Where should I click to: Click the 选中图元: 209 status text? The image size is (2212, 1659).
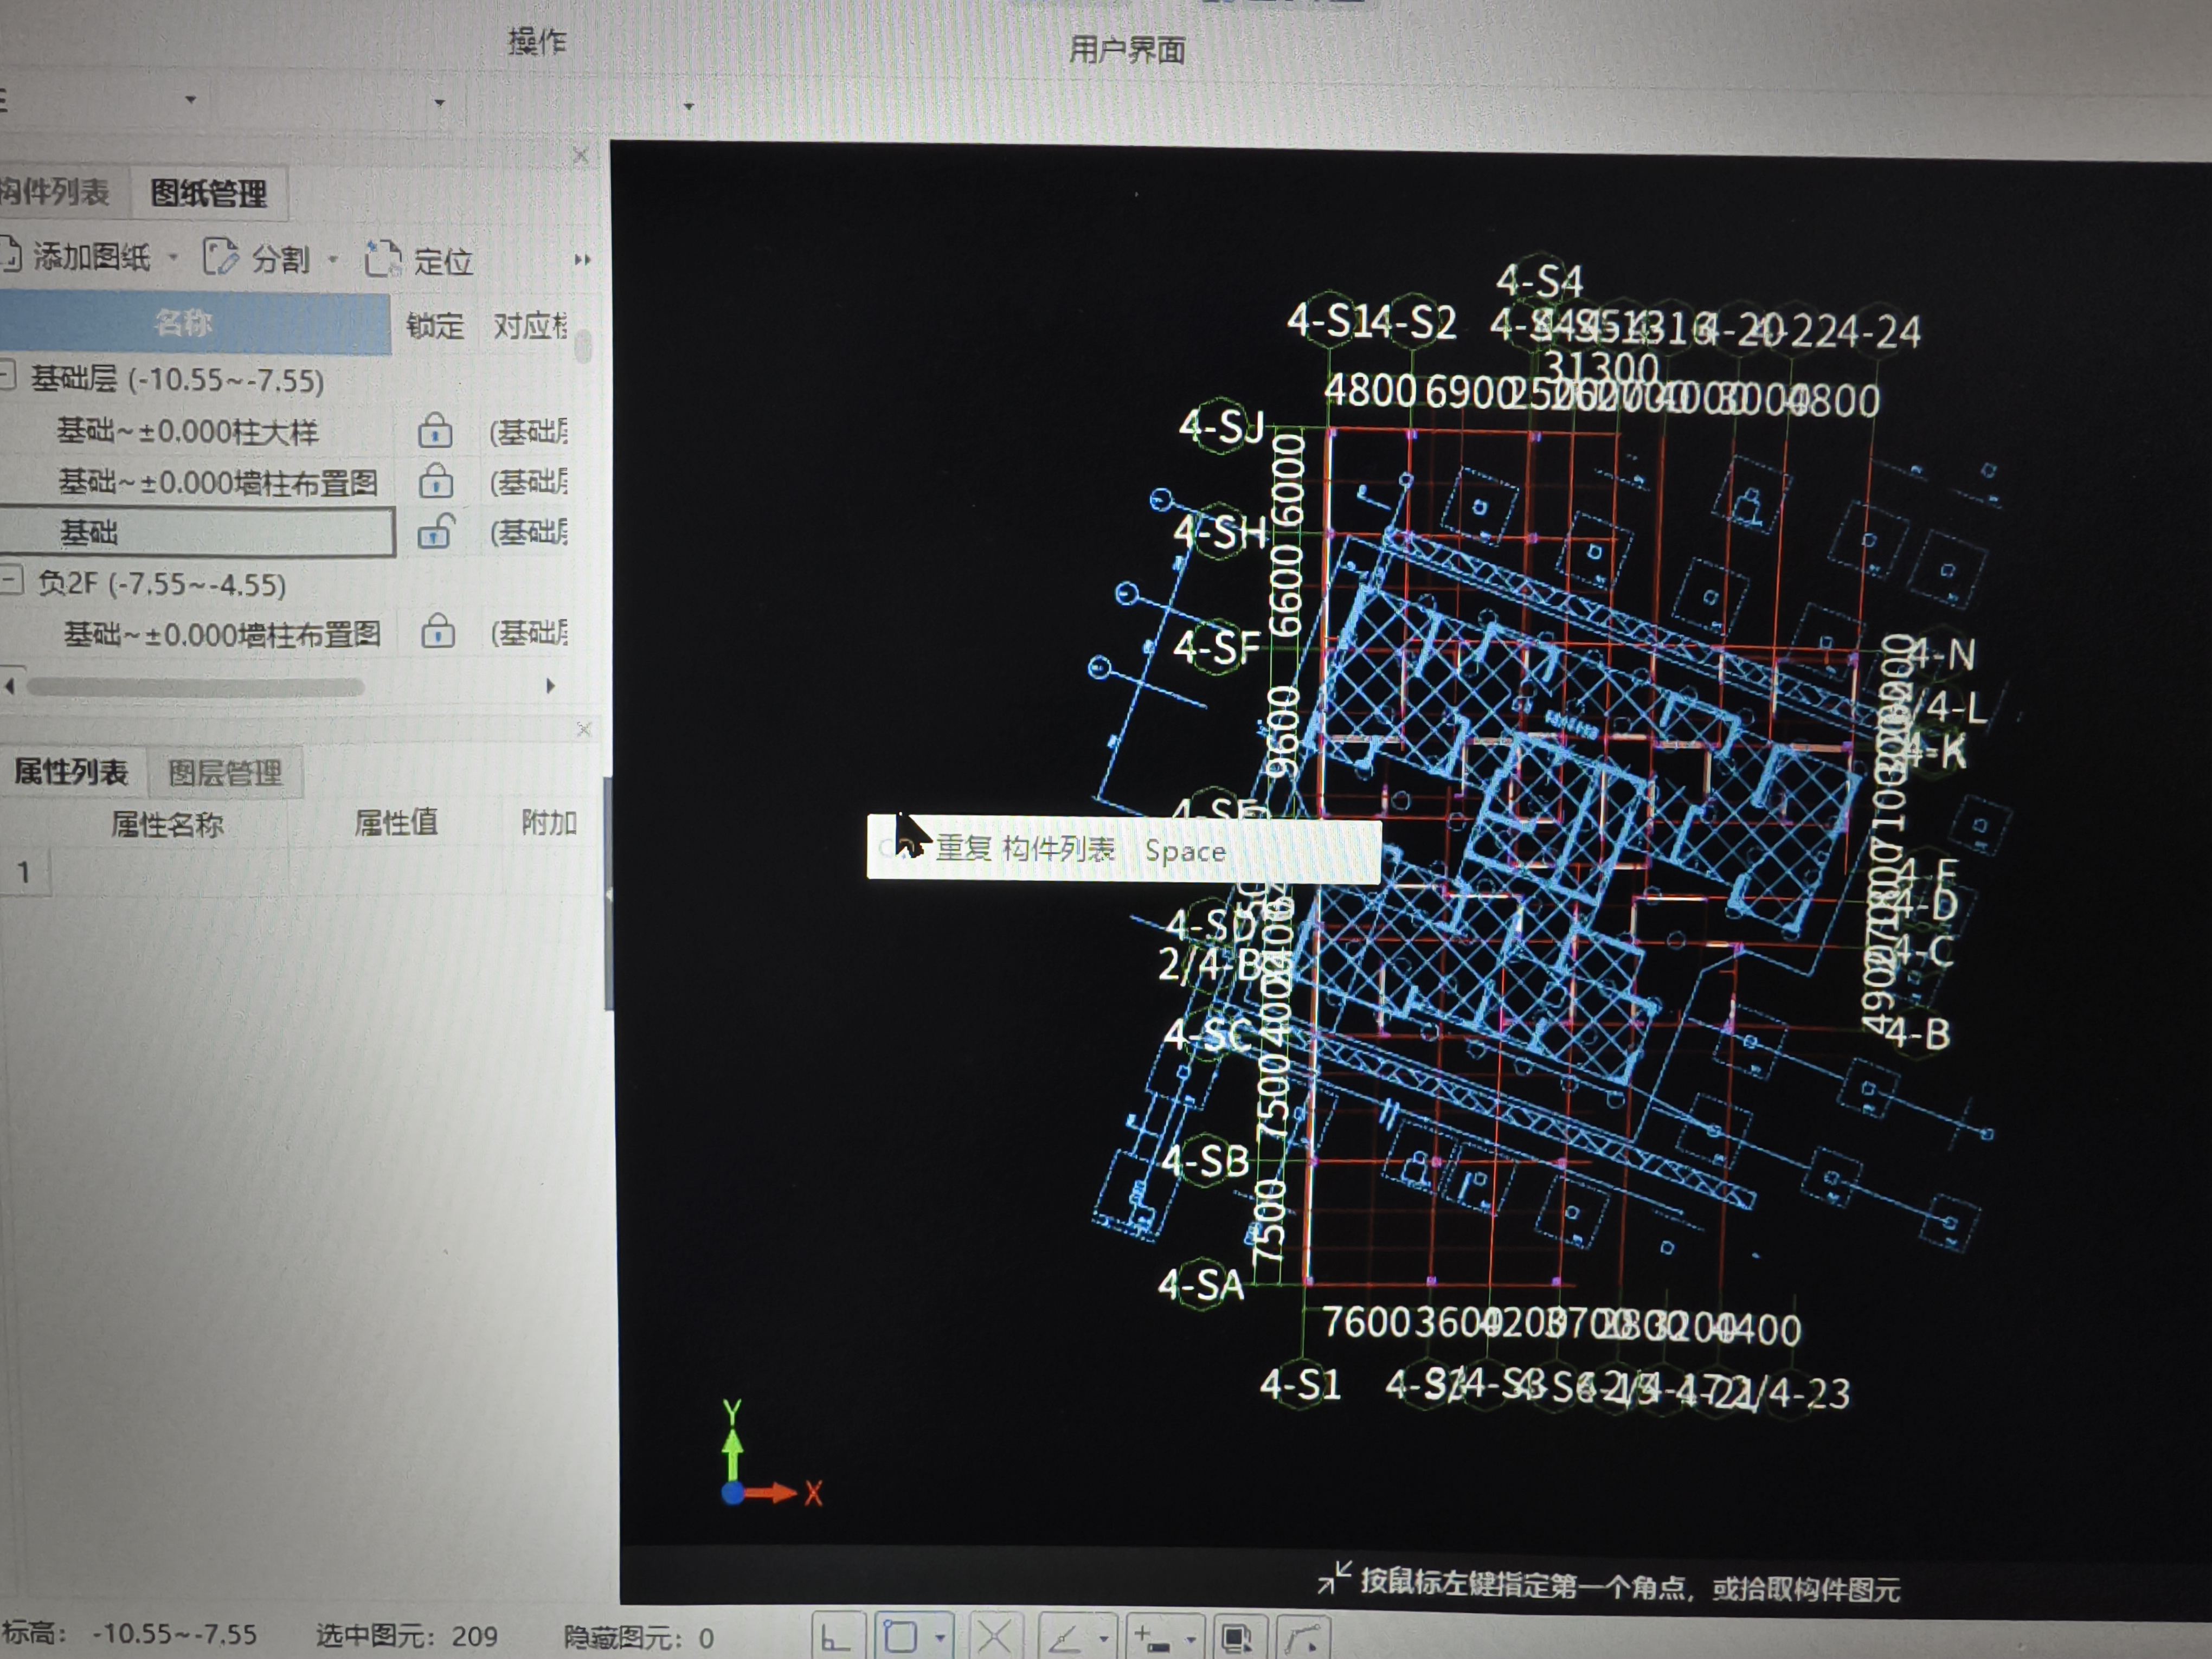(x=406, y=1635)
